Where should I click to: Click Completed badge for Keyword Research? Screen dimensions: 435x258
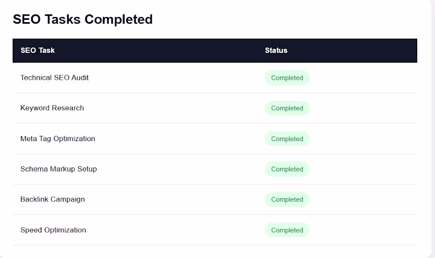287,108
